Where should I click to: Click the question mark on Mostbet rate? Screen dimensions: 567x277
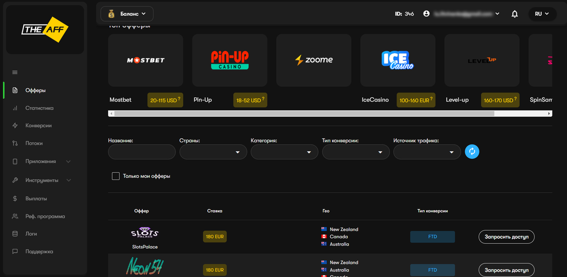pos(179,98)
